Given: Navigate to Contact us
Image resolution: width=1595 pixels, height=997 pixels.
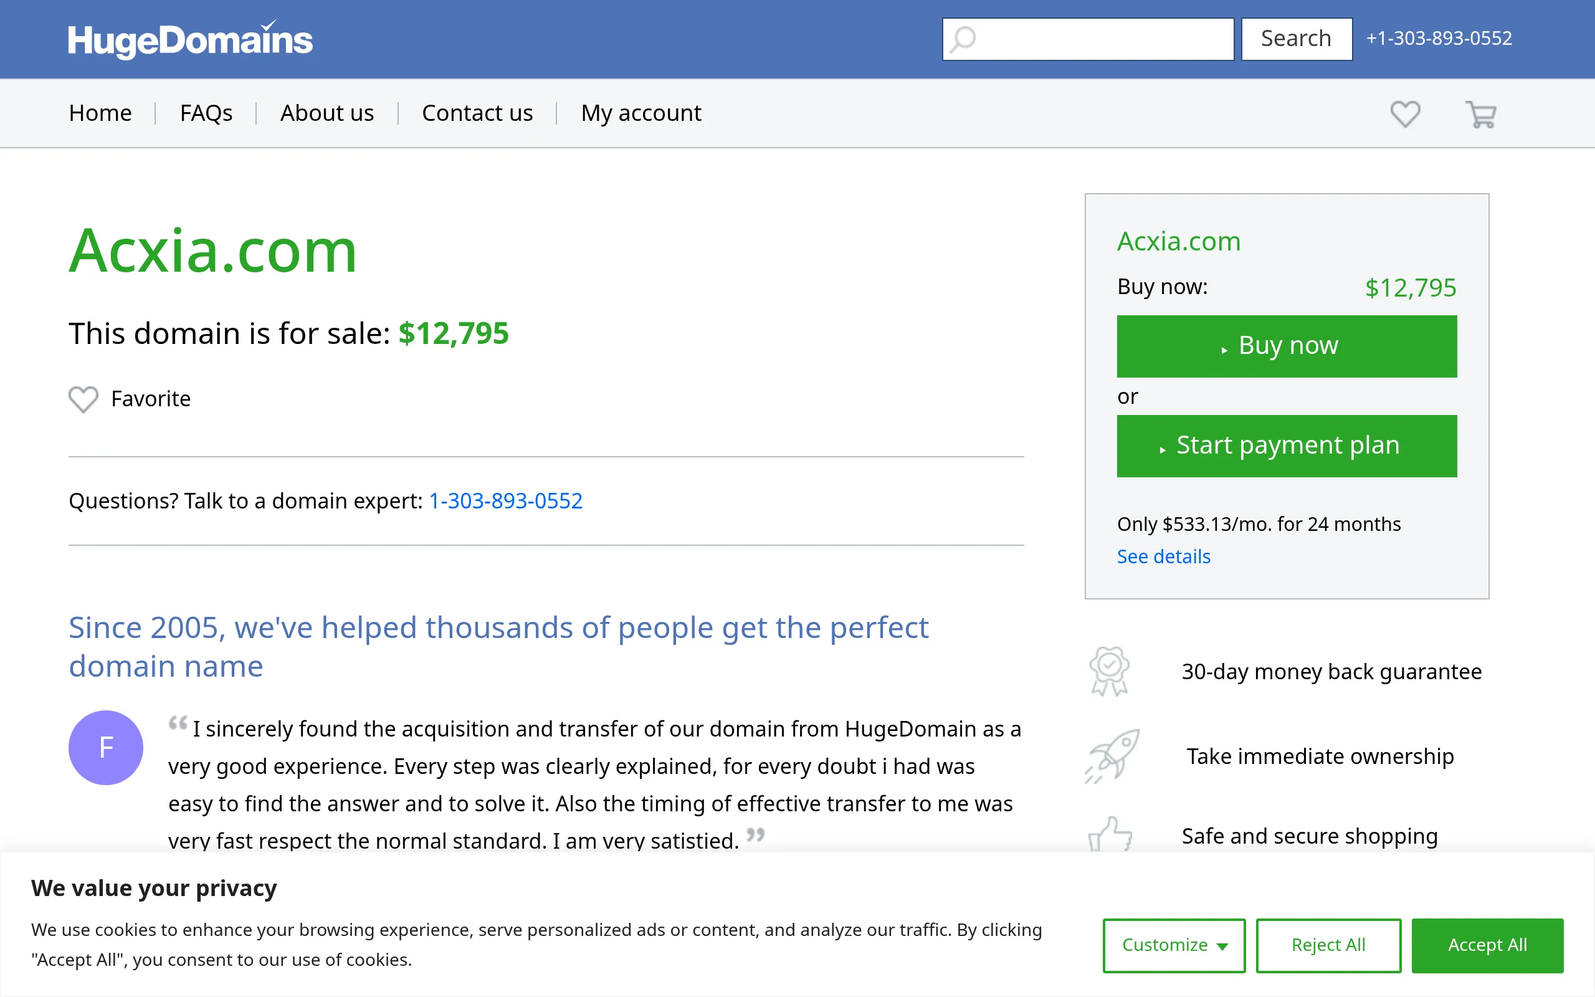Looking at the screenshot, I should tap(477, 113).
